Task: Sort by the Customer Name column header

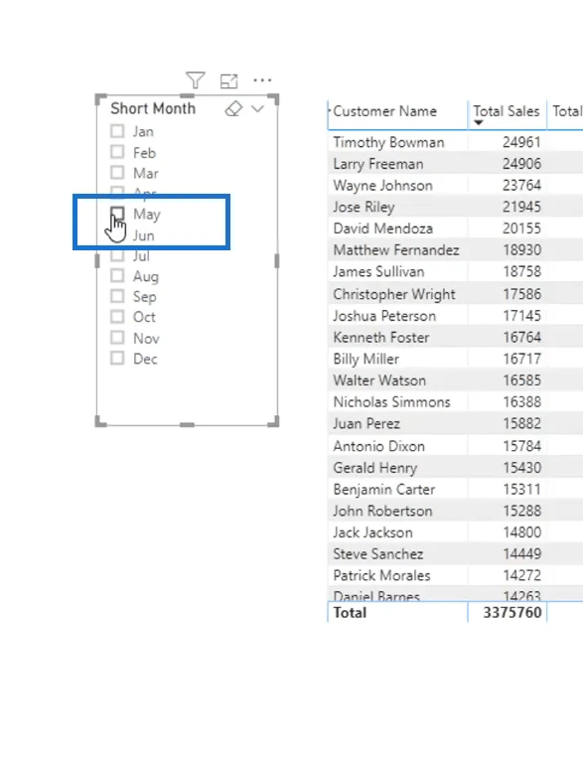Action: click(384, 111)
